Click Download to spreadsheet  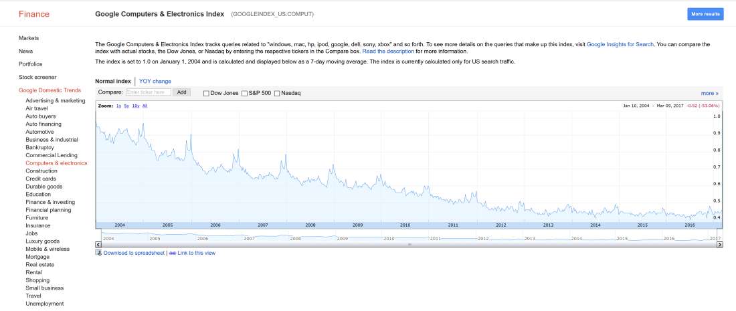134,253
